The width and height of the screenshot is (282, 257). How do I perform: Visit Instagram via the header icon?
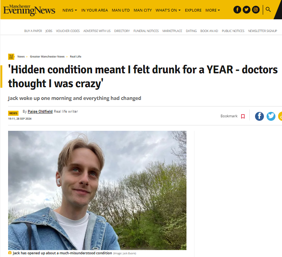(256, 10)
